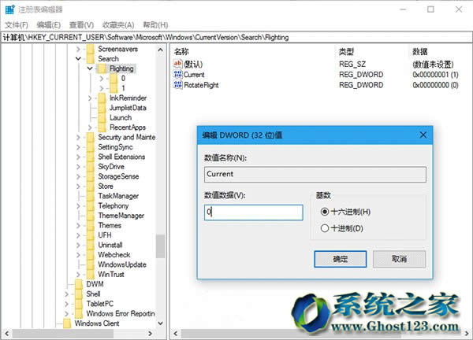Click the Current DWORD value icon

[x=177, y=73]
